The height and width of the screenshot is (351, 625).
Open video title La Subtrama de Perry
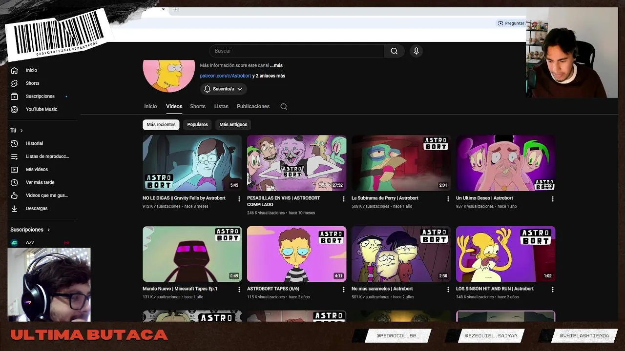click(385, 198)
